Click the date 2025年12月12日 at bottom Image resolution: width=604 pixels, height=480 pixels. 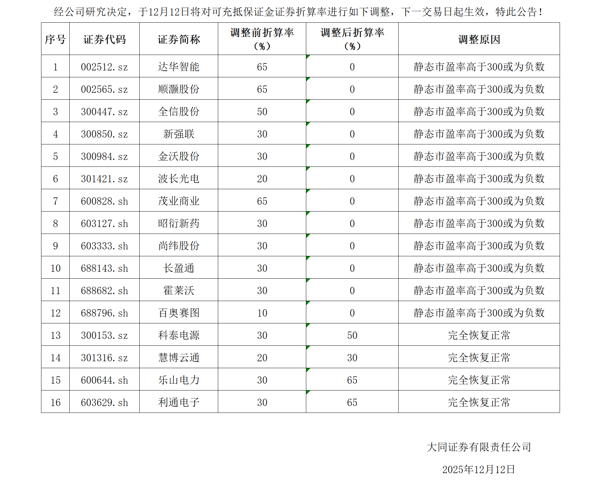(478, 469)
